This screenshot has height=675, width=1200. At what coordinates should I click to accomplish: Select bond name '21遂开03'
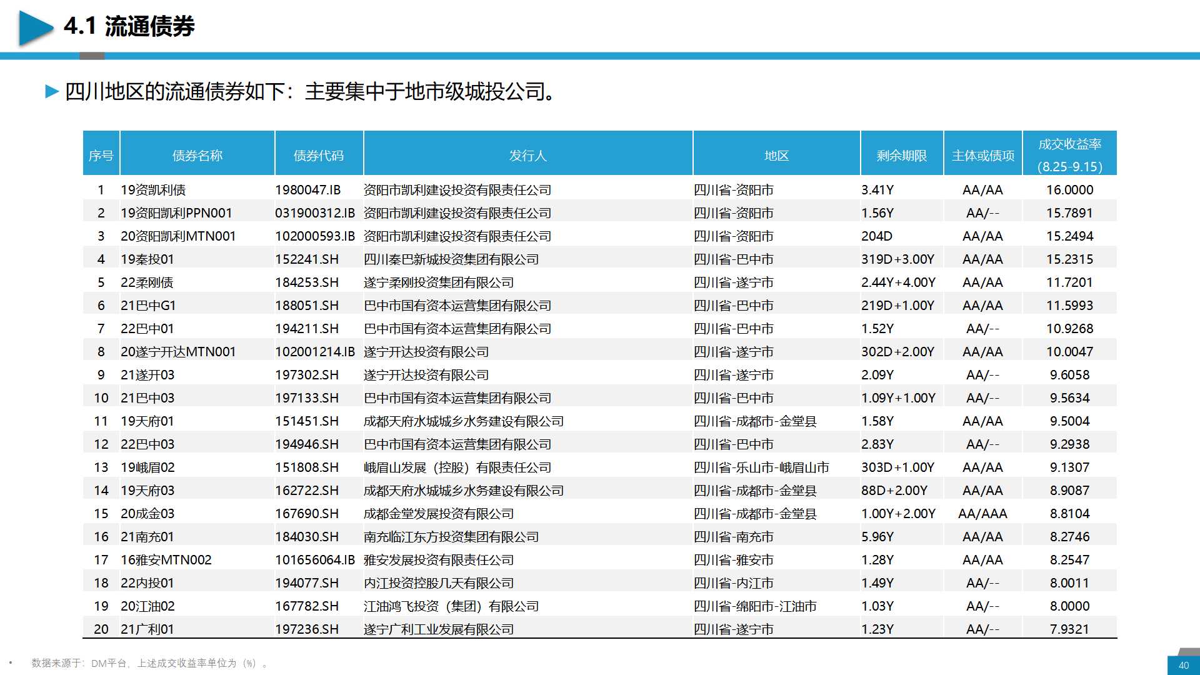pos(147,375)
